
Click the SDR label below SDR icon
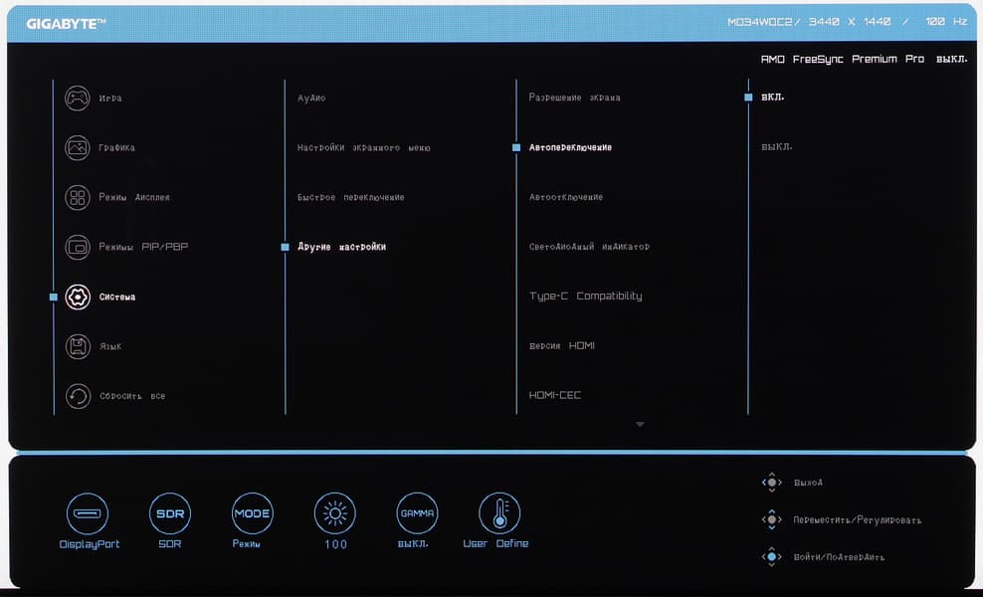point(170,543)
